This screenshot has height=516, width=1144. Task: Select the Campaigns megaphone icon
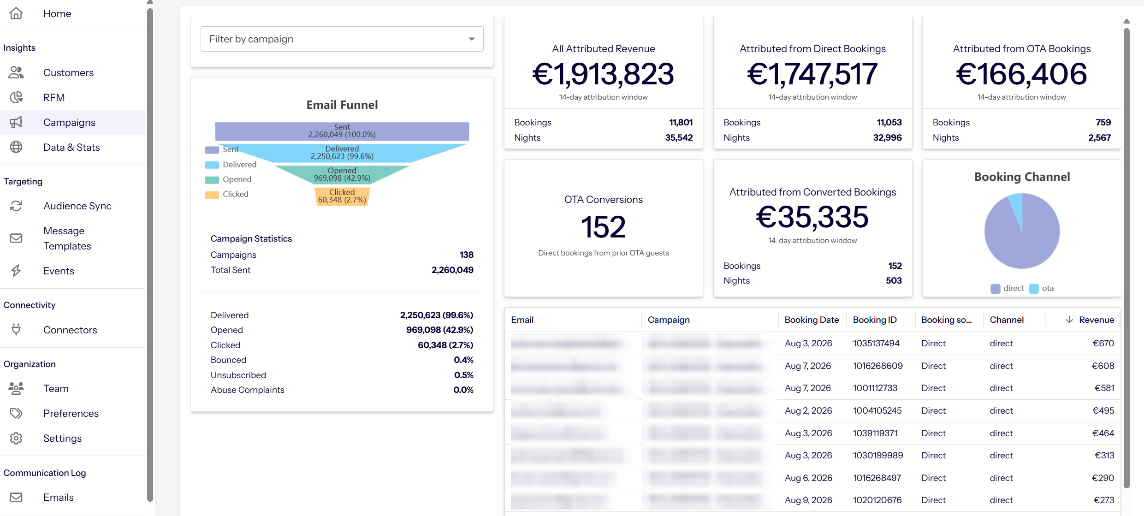click(x=16, y=122)
